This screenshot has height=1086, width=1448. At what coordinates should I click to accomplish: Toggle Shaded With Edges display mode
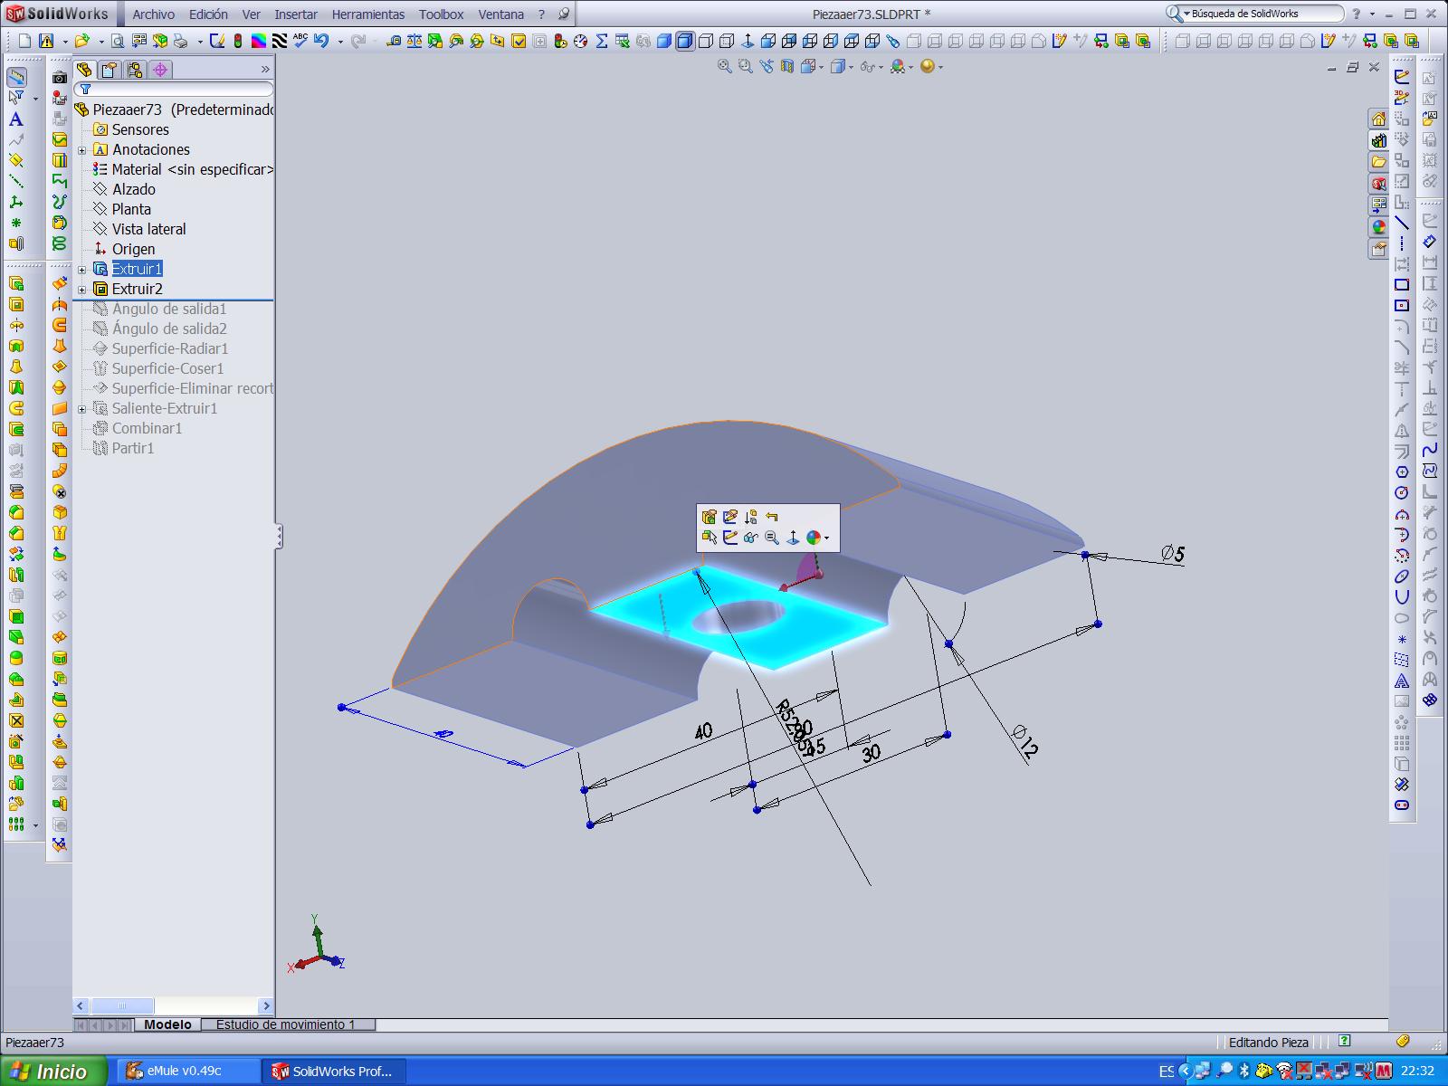685,41
